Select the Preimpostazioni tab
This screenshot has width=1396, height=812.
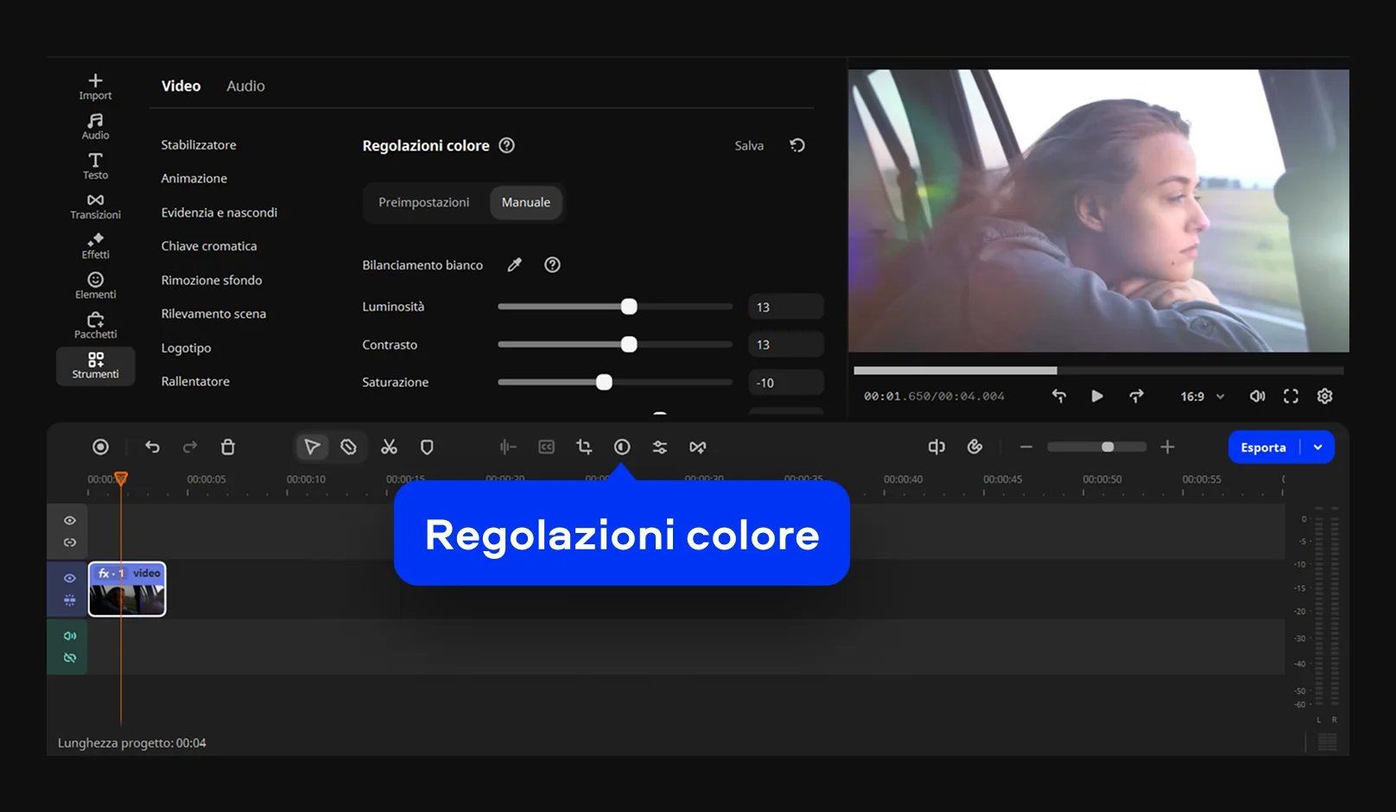tap(424, 202)
